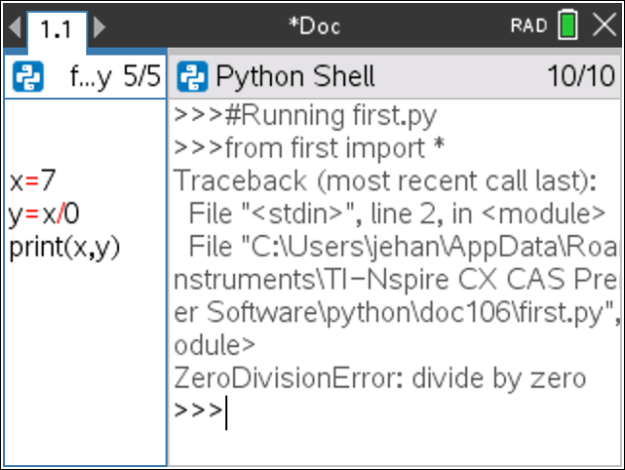This screenshot has height=470, width=625.
Task: Click the 10/10 line counter in shell
Action: tap(581, 75)
